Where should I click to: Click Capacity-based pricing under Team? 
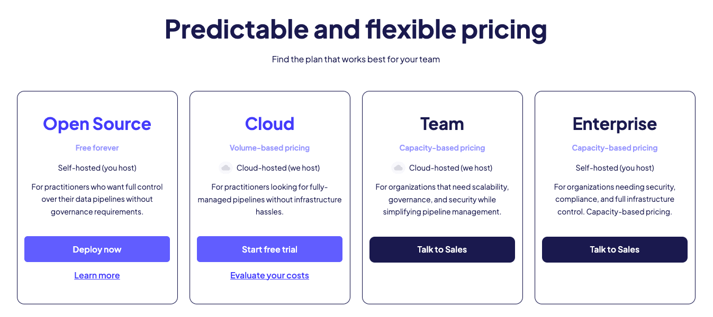442,148
